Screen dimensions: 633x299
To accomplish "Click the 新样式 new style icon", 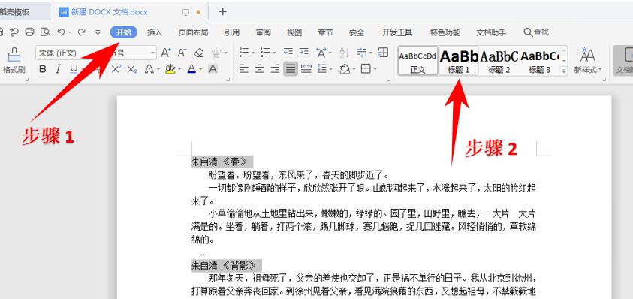I will coord(587,55).
